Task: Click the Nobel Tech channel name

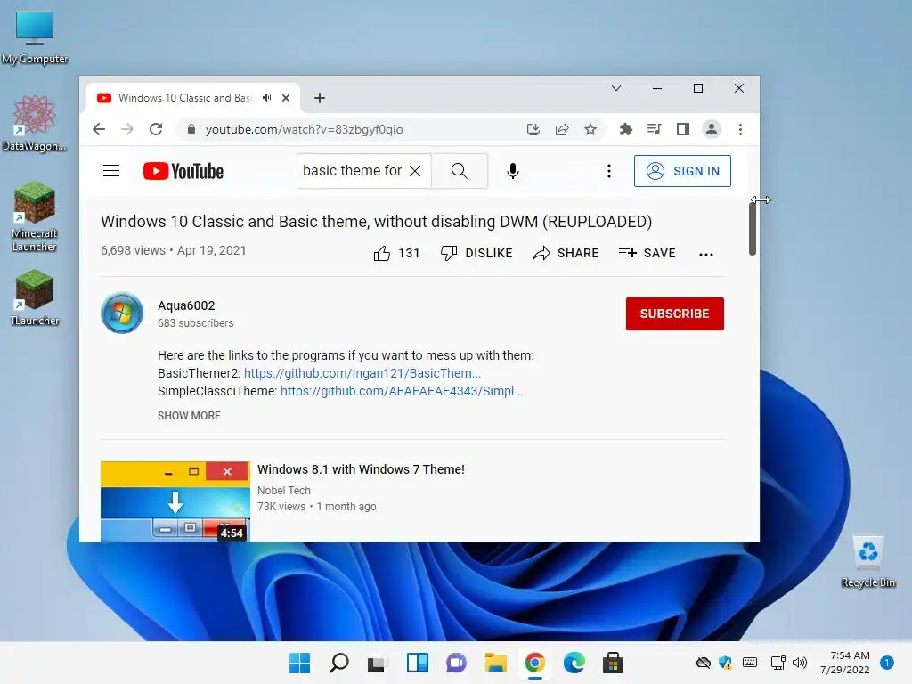Action: point(284,491)
